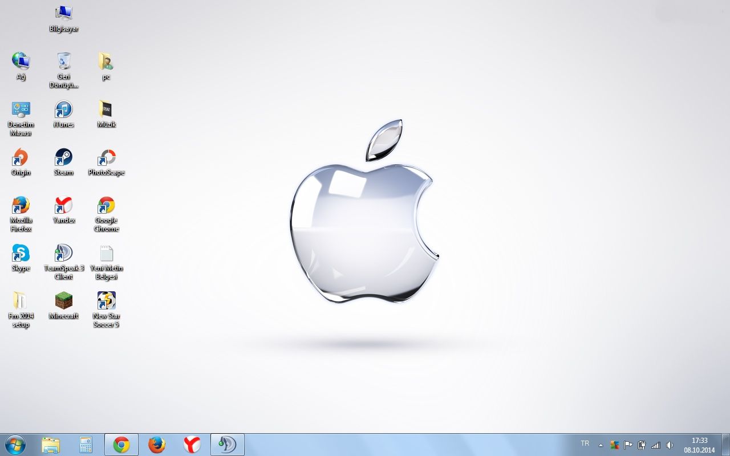Click the AVG antivirus tray icon
Image resolution: width=730 pixels, height=456 pixels.
[x=614, y=445]
